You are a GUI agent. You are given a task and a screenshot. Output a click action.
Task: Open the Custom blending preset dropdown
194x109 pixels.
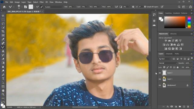[54, 7]
